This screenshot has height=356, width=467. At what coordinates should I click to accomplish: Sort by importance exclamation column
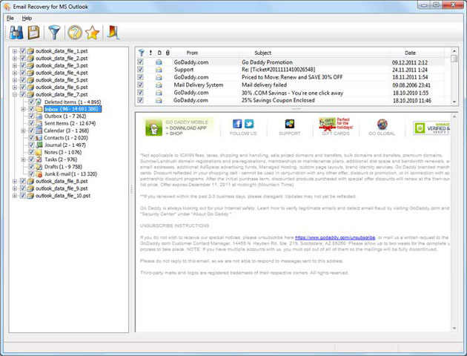(x=150, y=53)
